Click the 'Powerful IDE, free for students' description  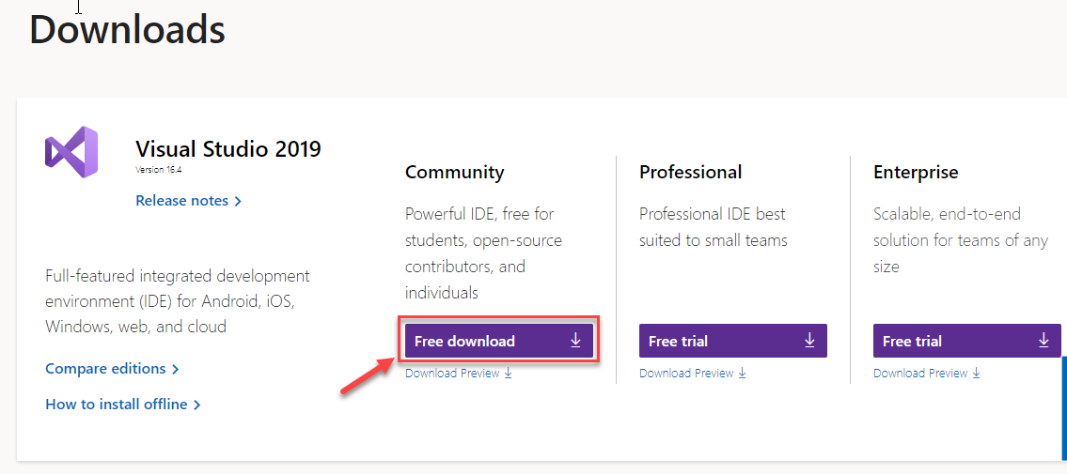484,253
